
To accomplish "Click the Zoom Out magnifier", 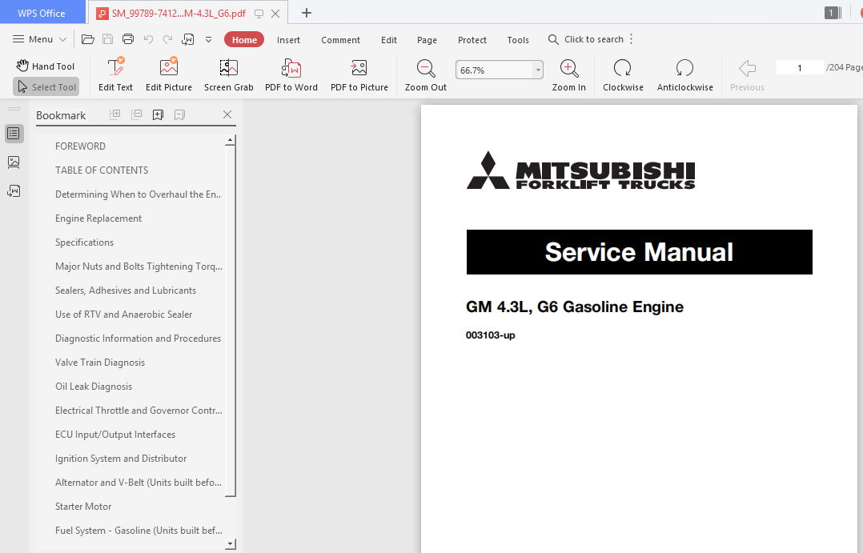I will coord(425,74).
